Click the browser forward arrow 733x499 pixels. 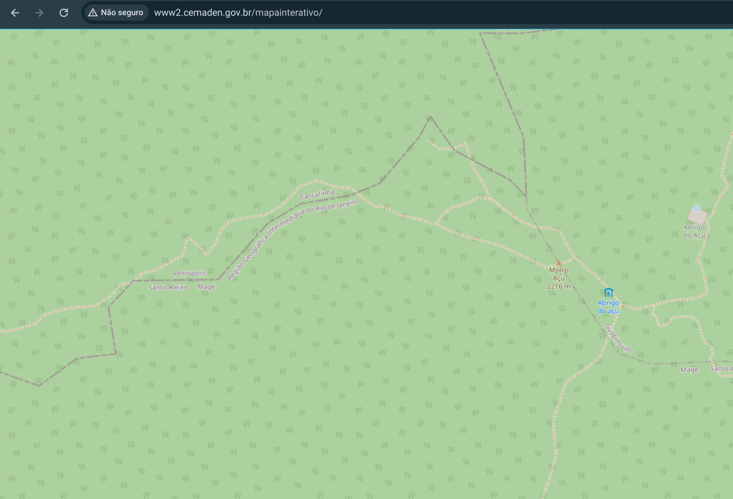39,12
